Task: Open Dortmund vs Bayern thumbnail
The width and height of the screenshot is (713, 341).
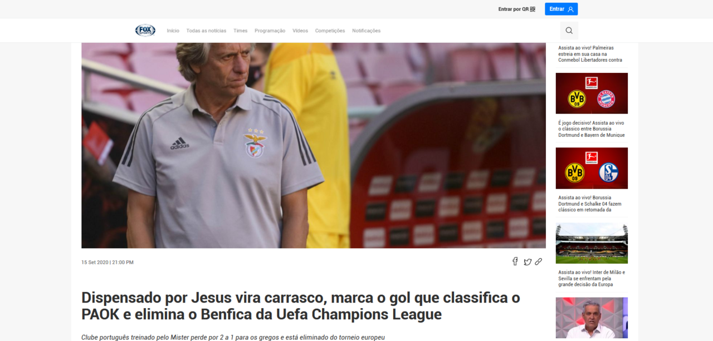Action: pyautogui.click(x=592, y=93)
